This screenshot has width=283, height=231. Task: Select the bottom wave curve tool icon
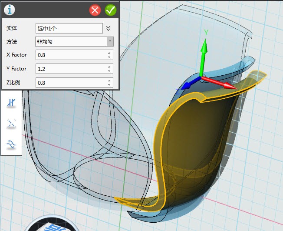(11, 144)
